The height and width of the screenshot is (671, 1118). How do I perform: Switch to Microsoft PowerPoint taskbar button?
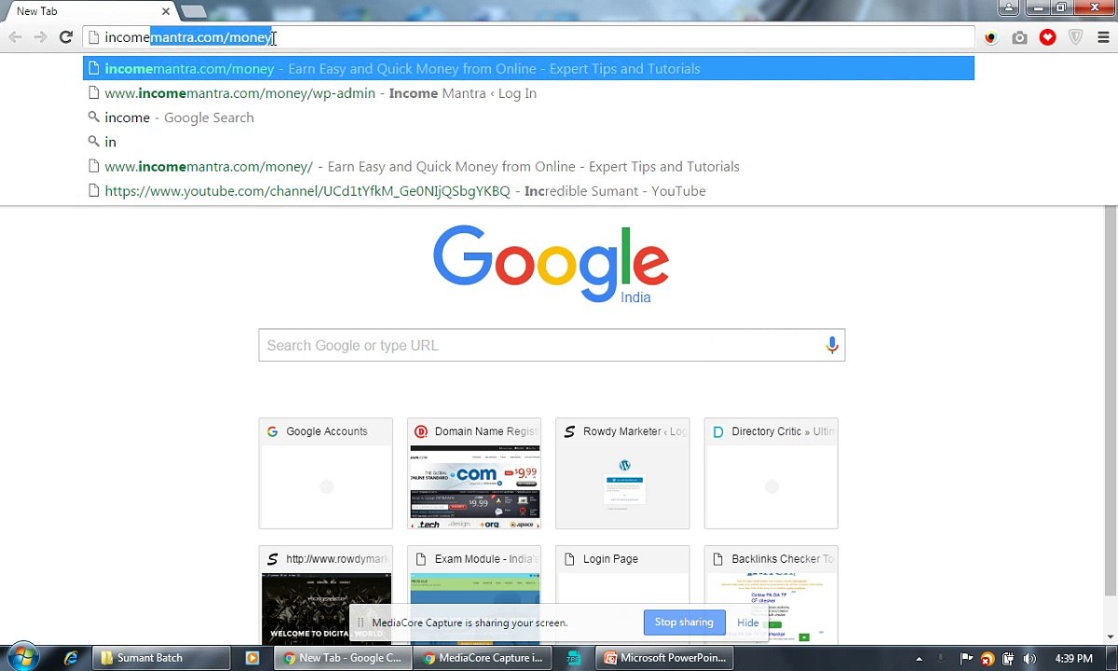[x=665, y=658]
